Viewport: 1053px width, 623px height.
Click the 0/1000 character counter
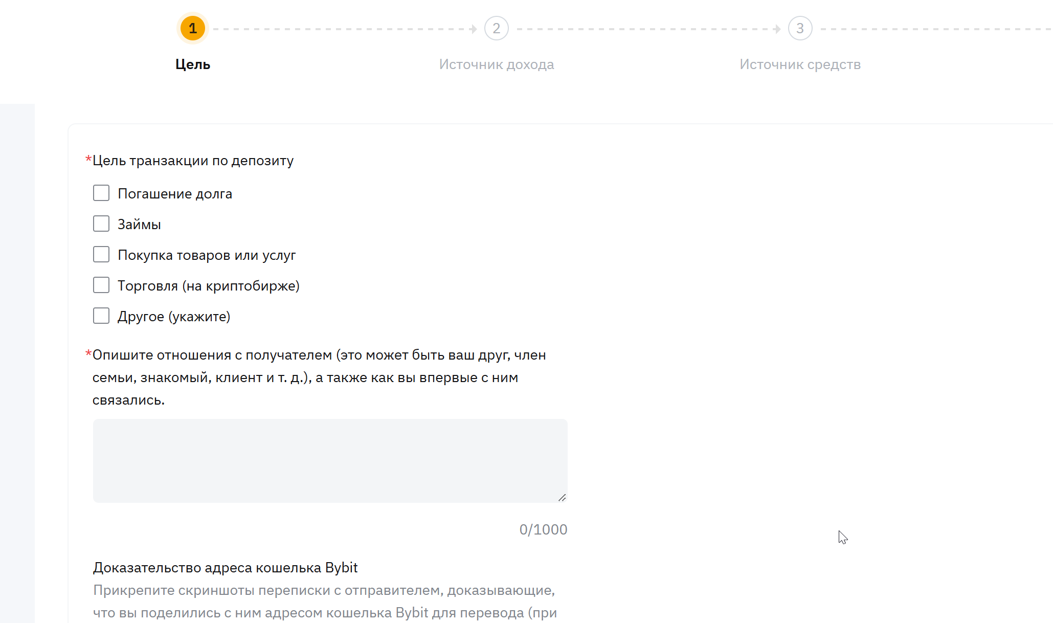point(543,529)
